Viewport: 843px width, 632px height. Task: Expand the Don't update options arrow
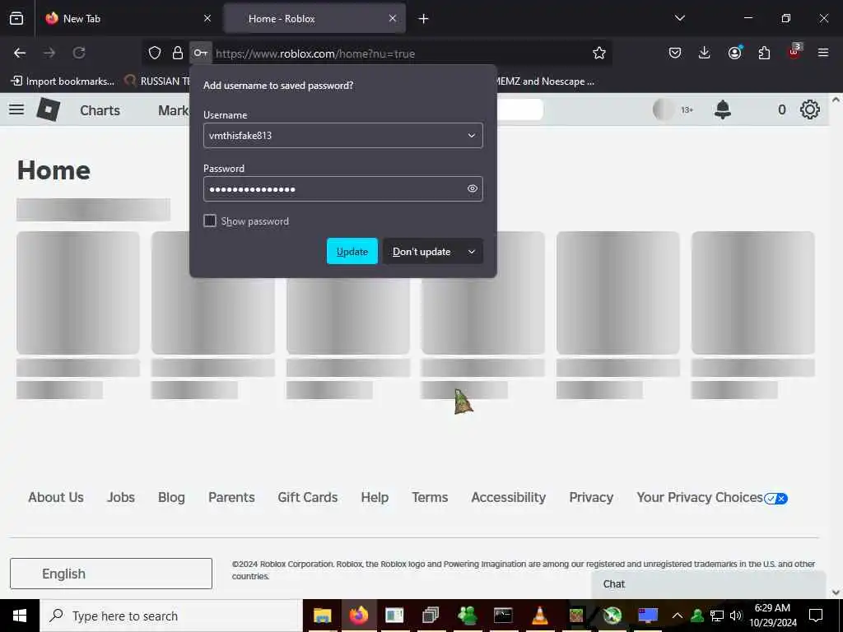(472, 252)
